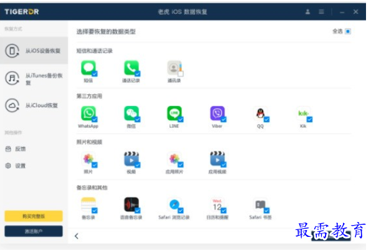Image resolution: width=371 pixels, height=250 pixels.
Task: Choose the WhatsApp data type icon
Action: pos(89,113)
